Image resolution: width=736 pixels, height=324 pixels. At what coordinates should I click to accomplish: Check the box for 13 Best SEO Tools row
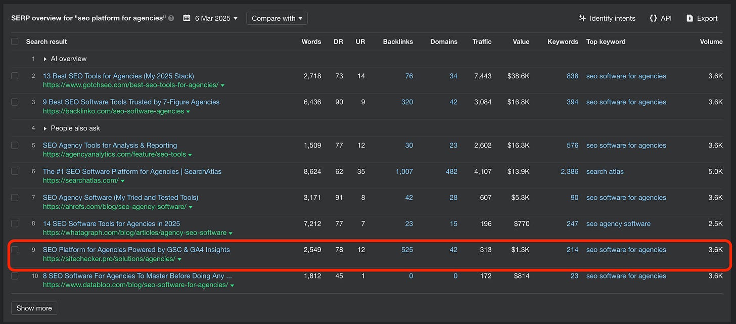point(15,76)
